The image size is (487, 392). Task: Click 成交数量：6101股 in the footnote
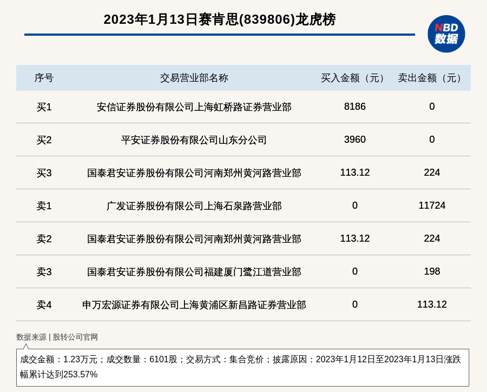click(x=142, y=360)
